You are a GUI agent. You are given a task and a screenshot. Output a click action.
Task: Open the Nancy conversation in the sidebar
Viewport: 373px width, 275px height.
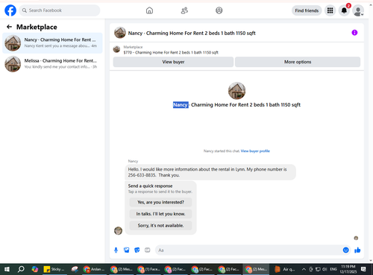[52, 42]
